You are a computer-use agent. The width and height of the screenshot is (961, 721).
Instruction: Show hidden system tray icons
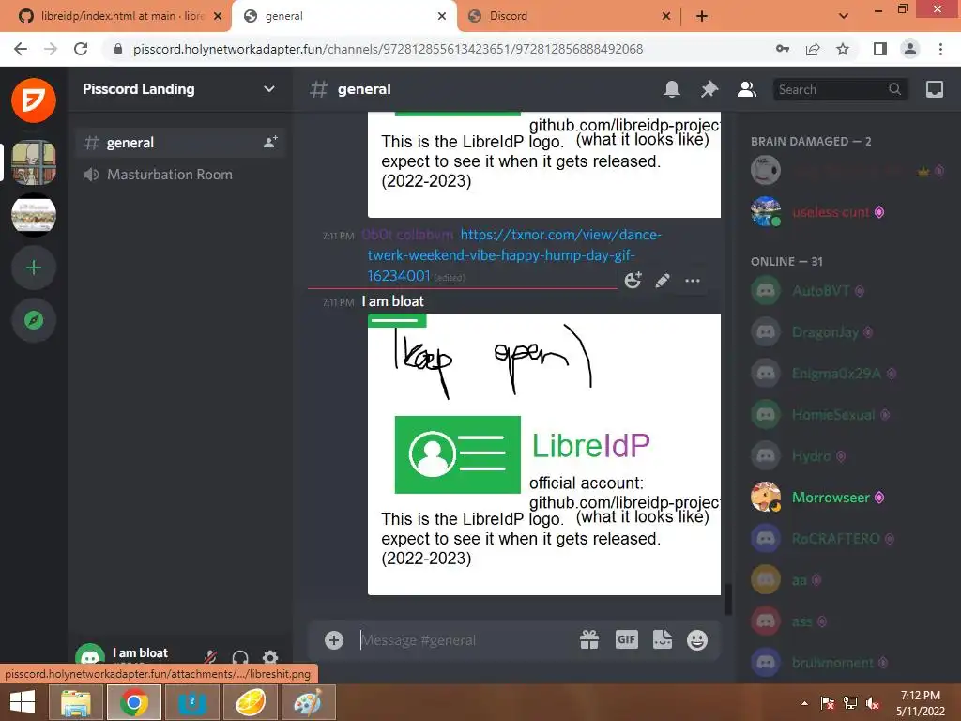tap(804, 703)
